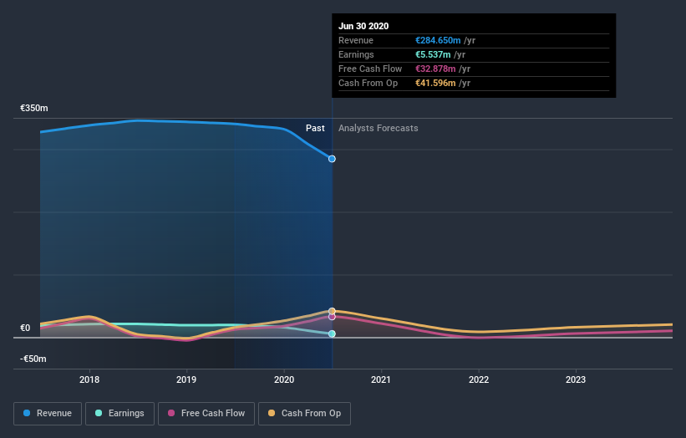Click the pink Free Cash Flow data point
This screenshot has height=438, width=686.
pyautogui.click(x=332, y=317)
